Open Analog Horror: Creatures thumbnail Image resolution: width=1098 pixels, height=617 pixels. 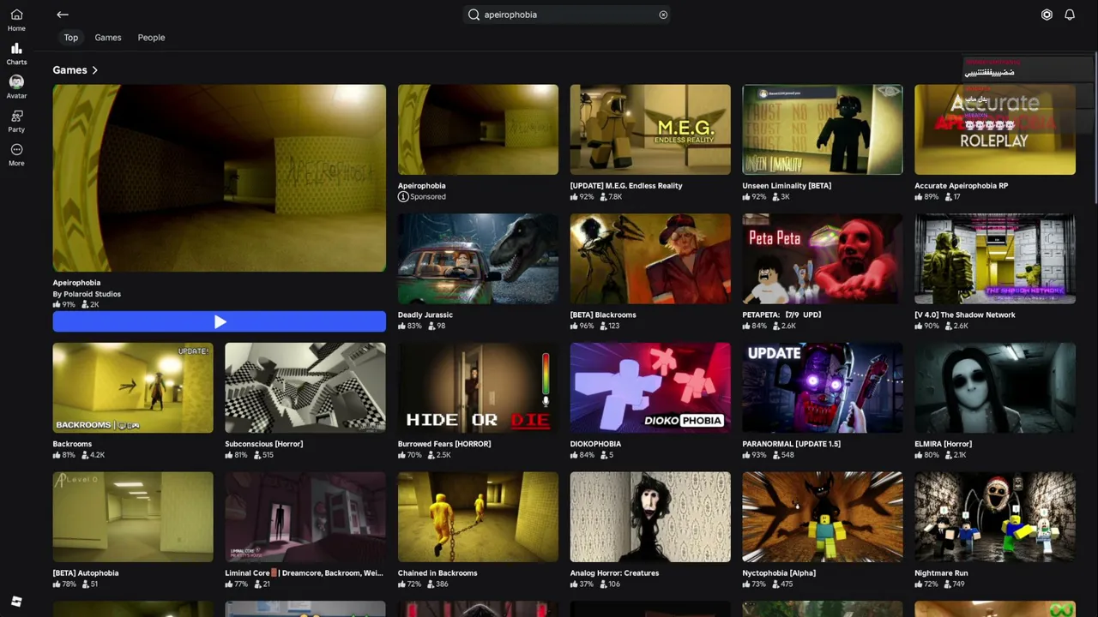[650, 517]
